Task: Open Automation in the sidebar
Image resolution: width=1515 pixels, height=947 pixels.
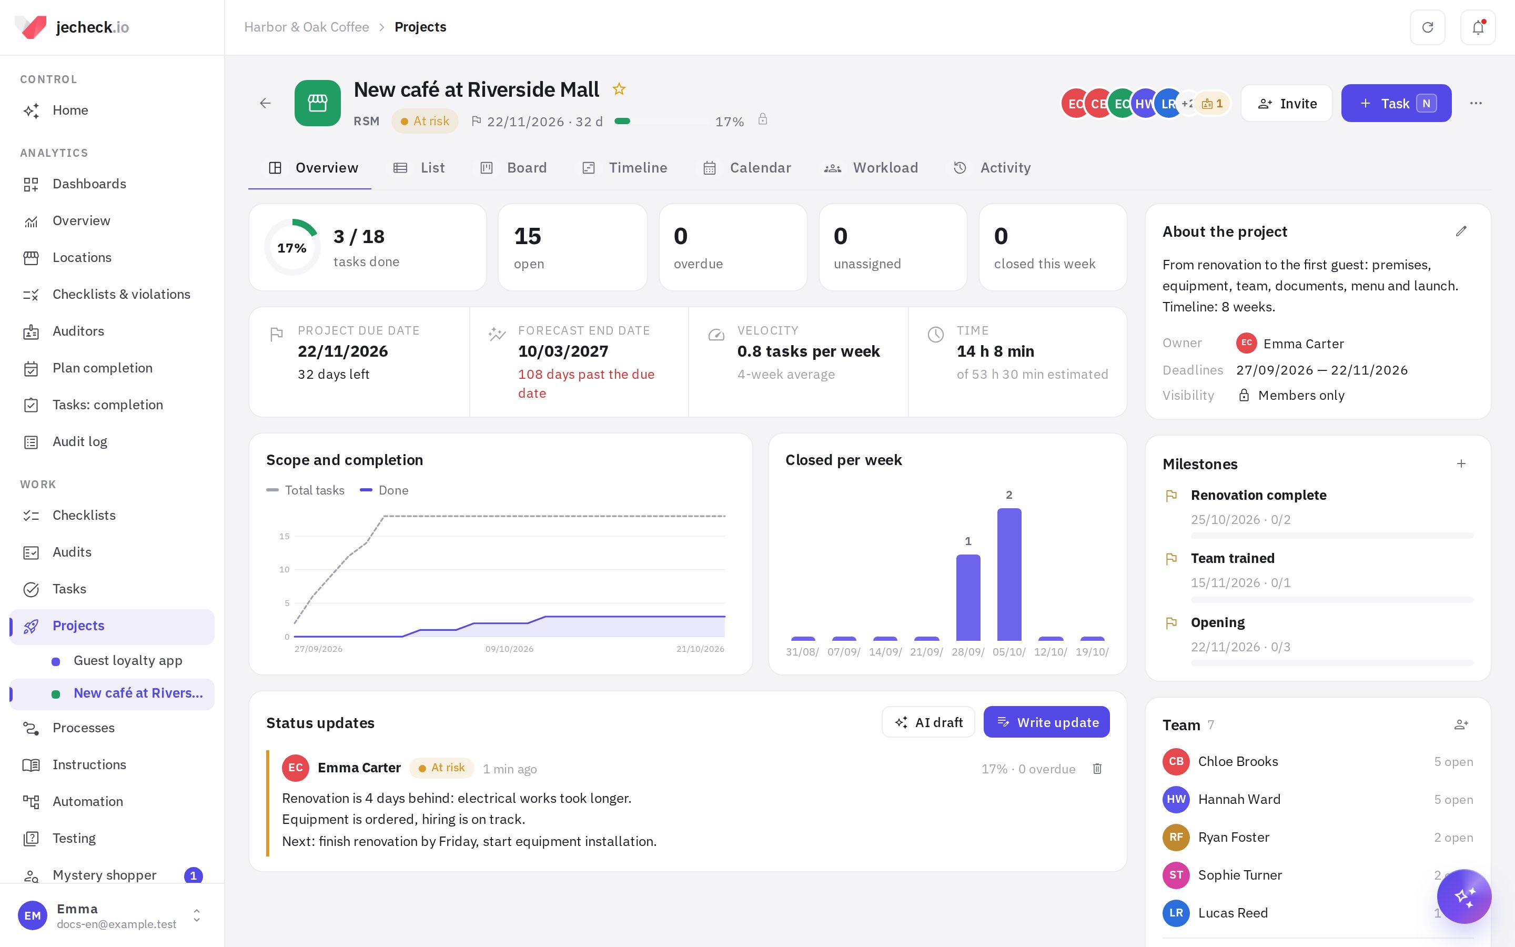Action: [112, 802]
